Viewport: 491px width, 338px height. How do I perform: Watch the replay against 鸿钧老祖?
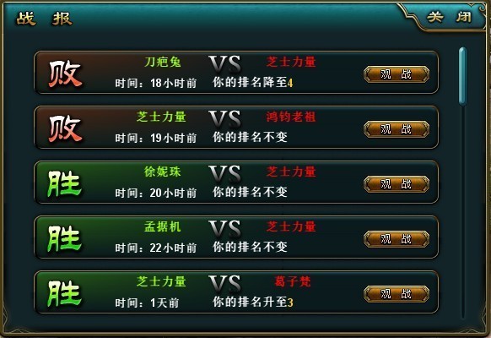coord(397,129)
